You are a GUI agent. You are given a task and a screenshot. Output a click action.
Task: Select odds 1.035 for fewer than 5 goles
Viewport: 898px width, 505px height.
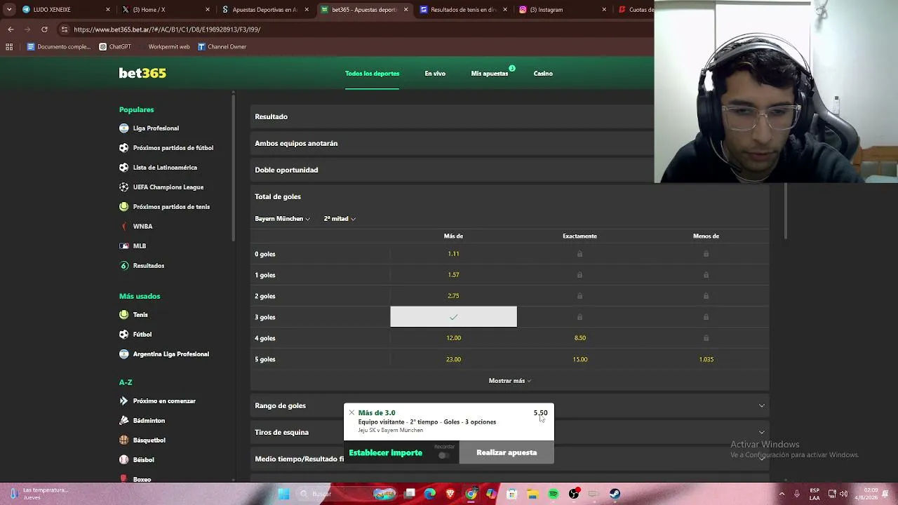point(706,359)
